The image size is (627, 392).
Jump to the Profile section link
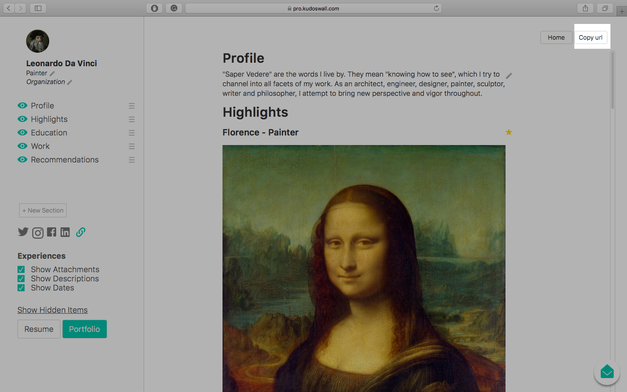coord(42,106)
